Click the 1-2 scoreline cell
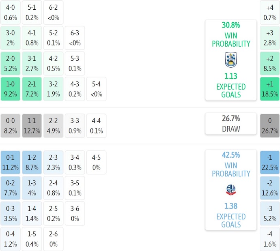The height and width of the screenshot is (251, 280). [x=32, y=162]
